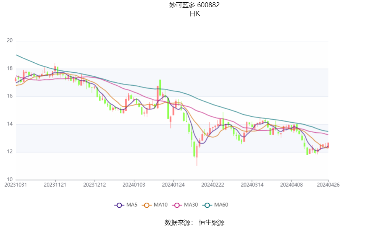The image size is (389, 226).
Task: Click the 日K subtitle
Action: tap(194, 14)
